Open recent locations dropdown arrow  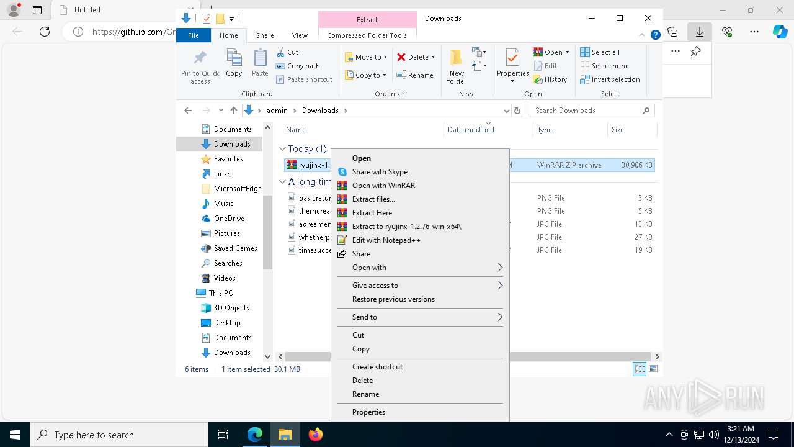pos(221,111)
